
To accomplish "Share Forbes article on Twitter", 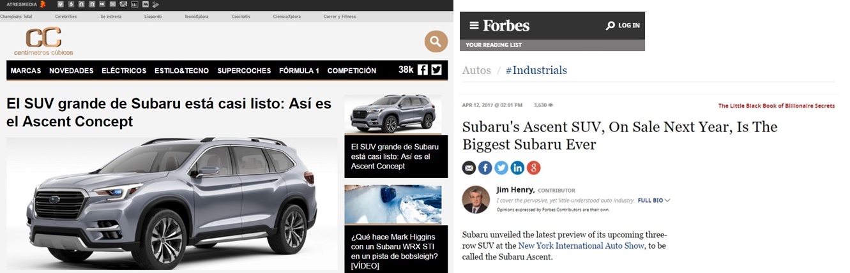I will [x=501, y=168].
